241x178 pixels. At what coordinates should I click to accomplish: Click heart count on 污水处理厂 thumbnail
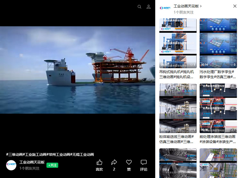[233, 65]
